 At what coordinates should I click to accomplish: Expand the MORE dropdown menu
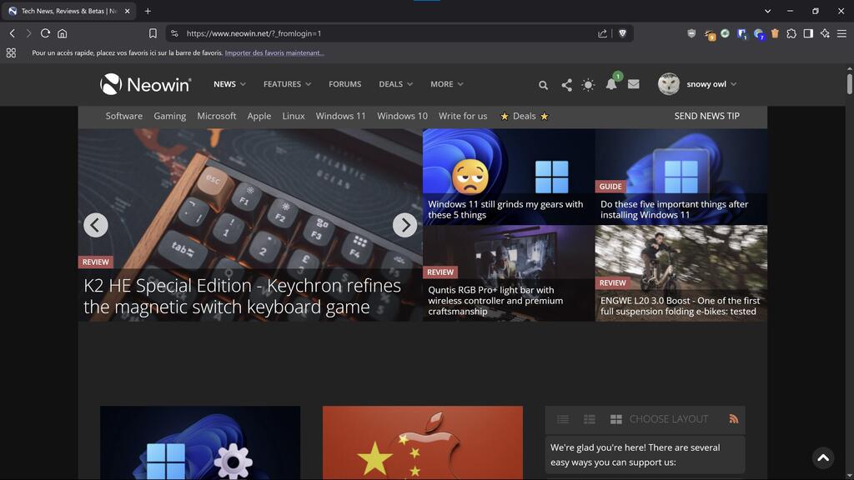pyautogui.click(x=447, y=84)
